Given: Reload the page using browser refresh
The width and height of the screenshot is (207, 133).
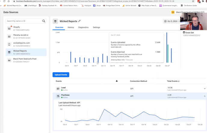Looking at the screenshot, I should 4,1.
